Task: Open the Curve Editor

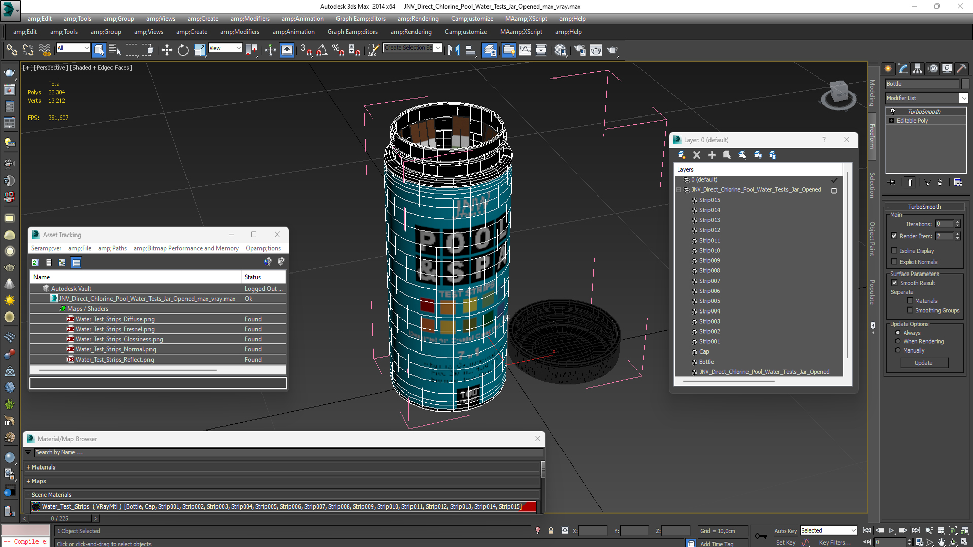Action: click(x=525, y=50)
